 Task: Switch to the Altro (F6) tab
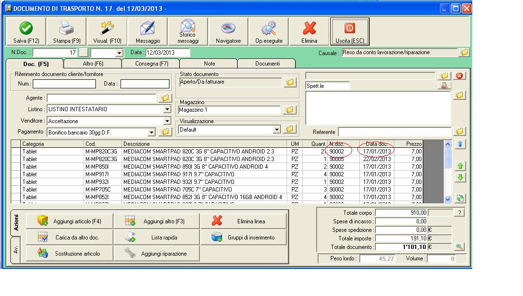coord(93,64)
